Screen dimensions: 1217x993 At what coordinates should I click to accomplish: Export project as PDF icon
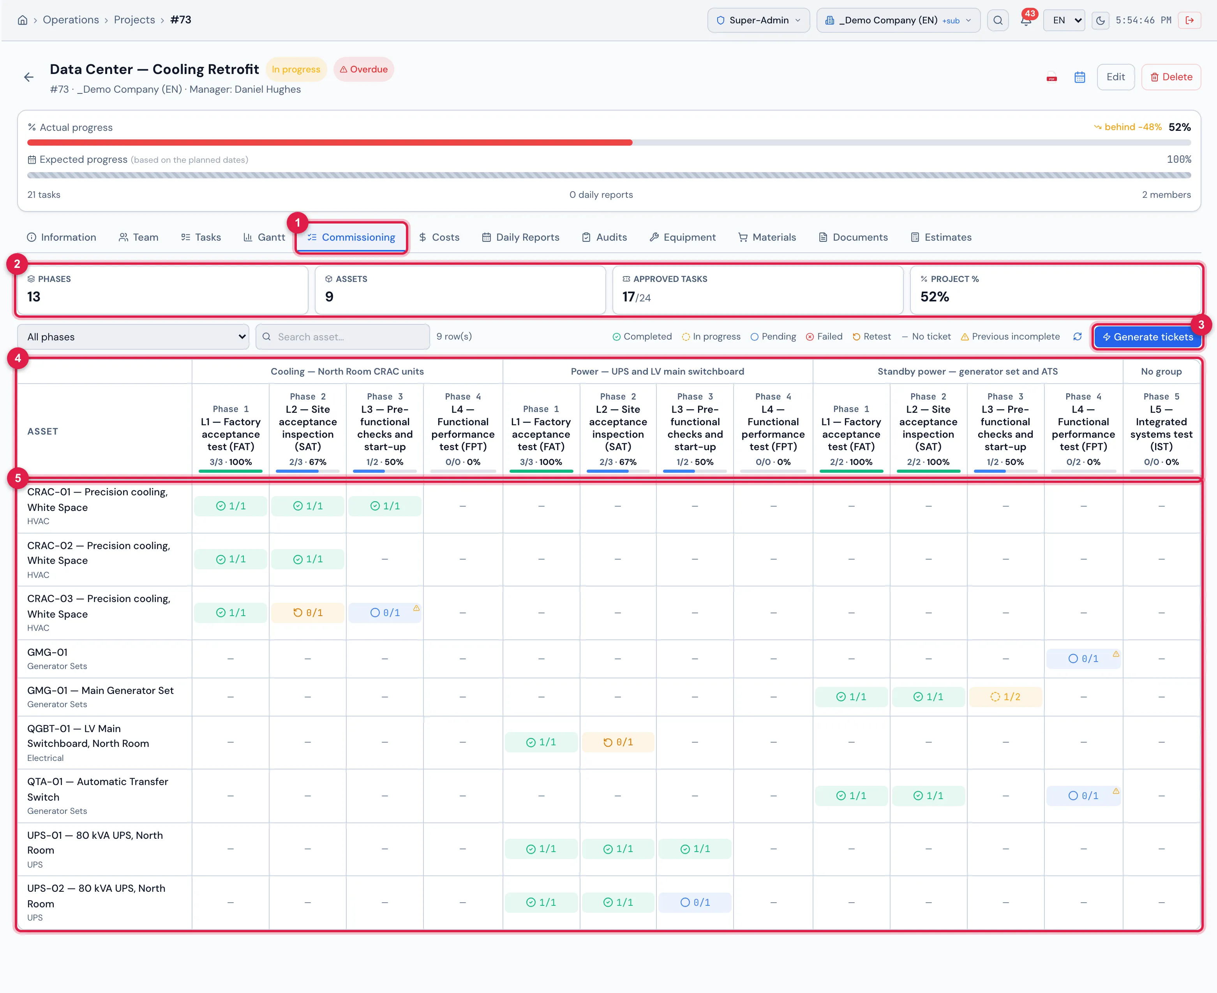1051,77
